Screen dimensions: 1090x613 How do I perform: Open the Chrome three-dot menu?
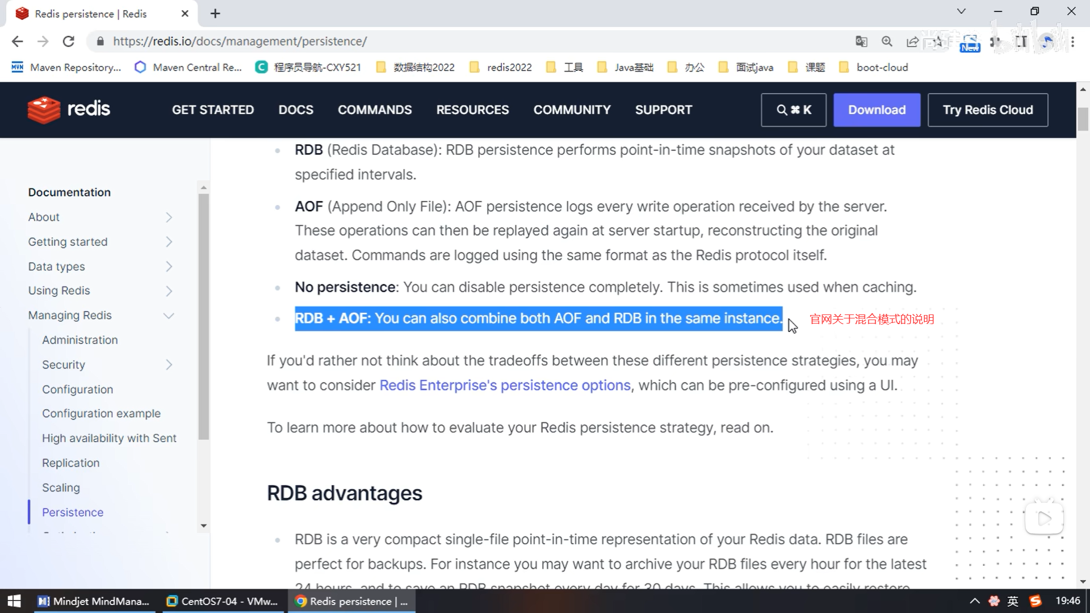click(x=1072, y=41)
